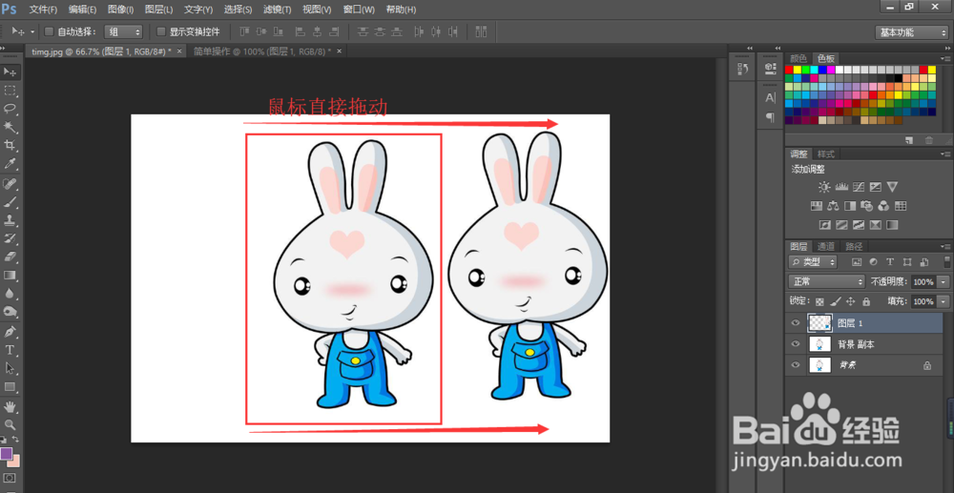
Task: Toggle lock image pixels brush icon
Action: click(836, 301)
